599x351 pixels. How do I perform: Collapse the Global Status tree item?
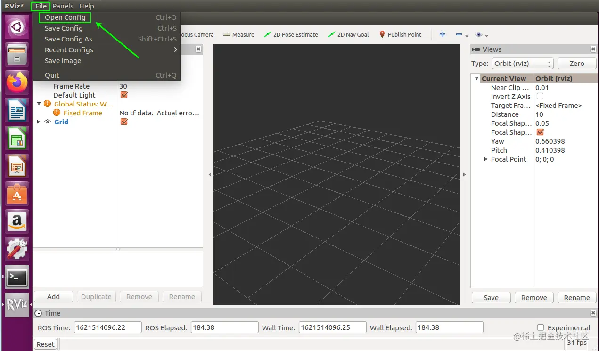tap(39, 104)
